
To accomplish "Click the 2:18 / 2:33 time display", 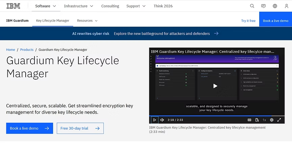I will click(175, 120).
